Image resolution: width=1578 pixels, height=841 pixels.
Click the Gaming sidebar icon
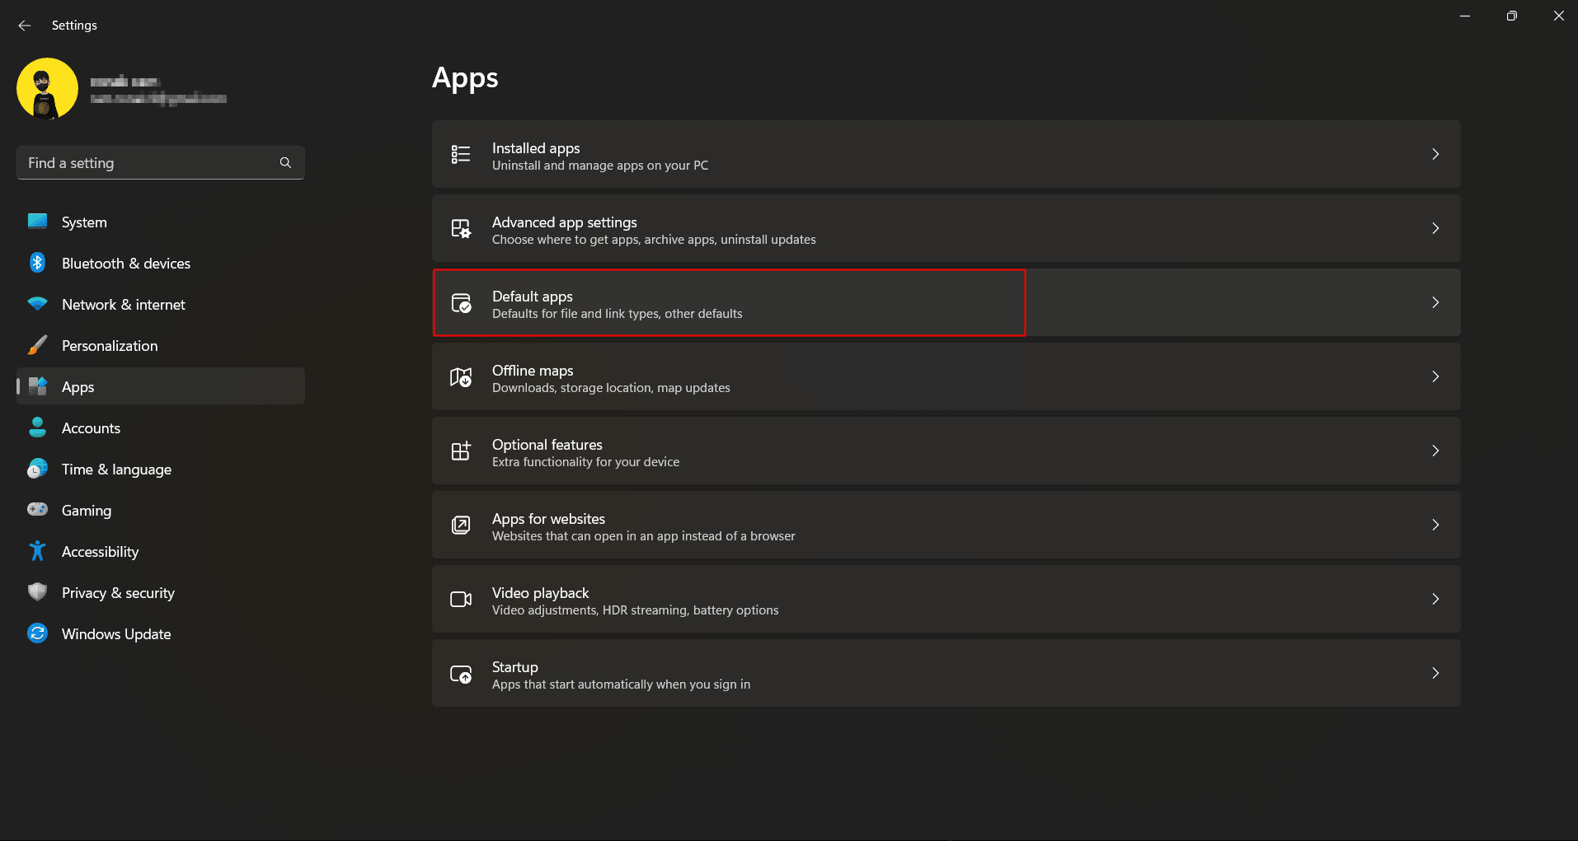click(x=37, y=509)
